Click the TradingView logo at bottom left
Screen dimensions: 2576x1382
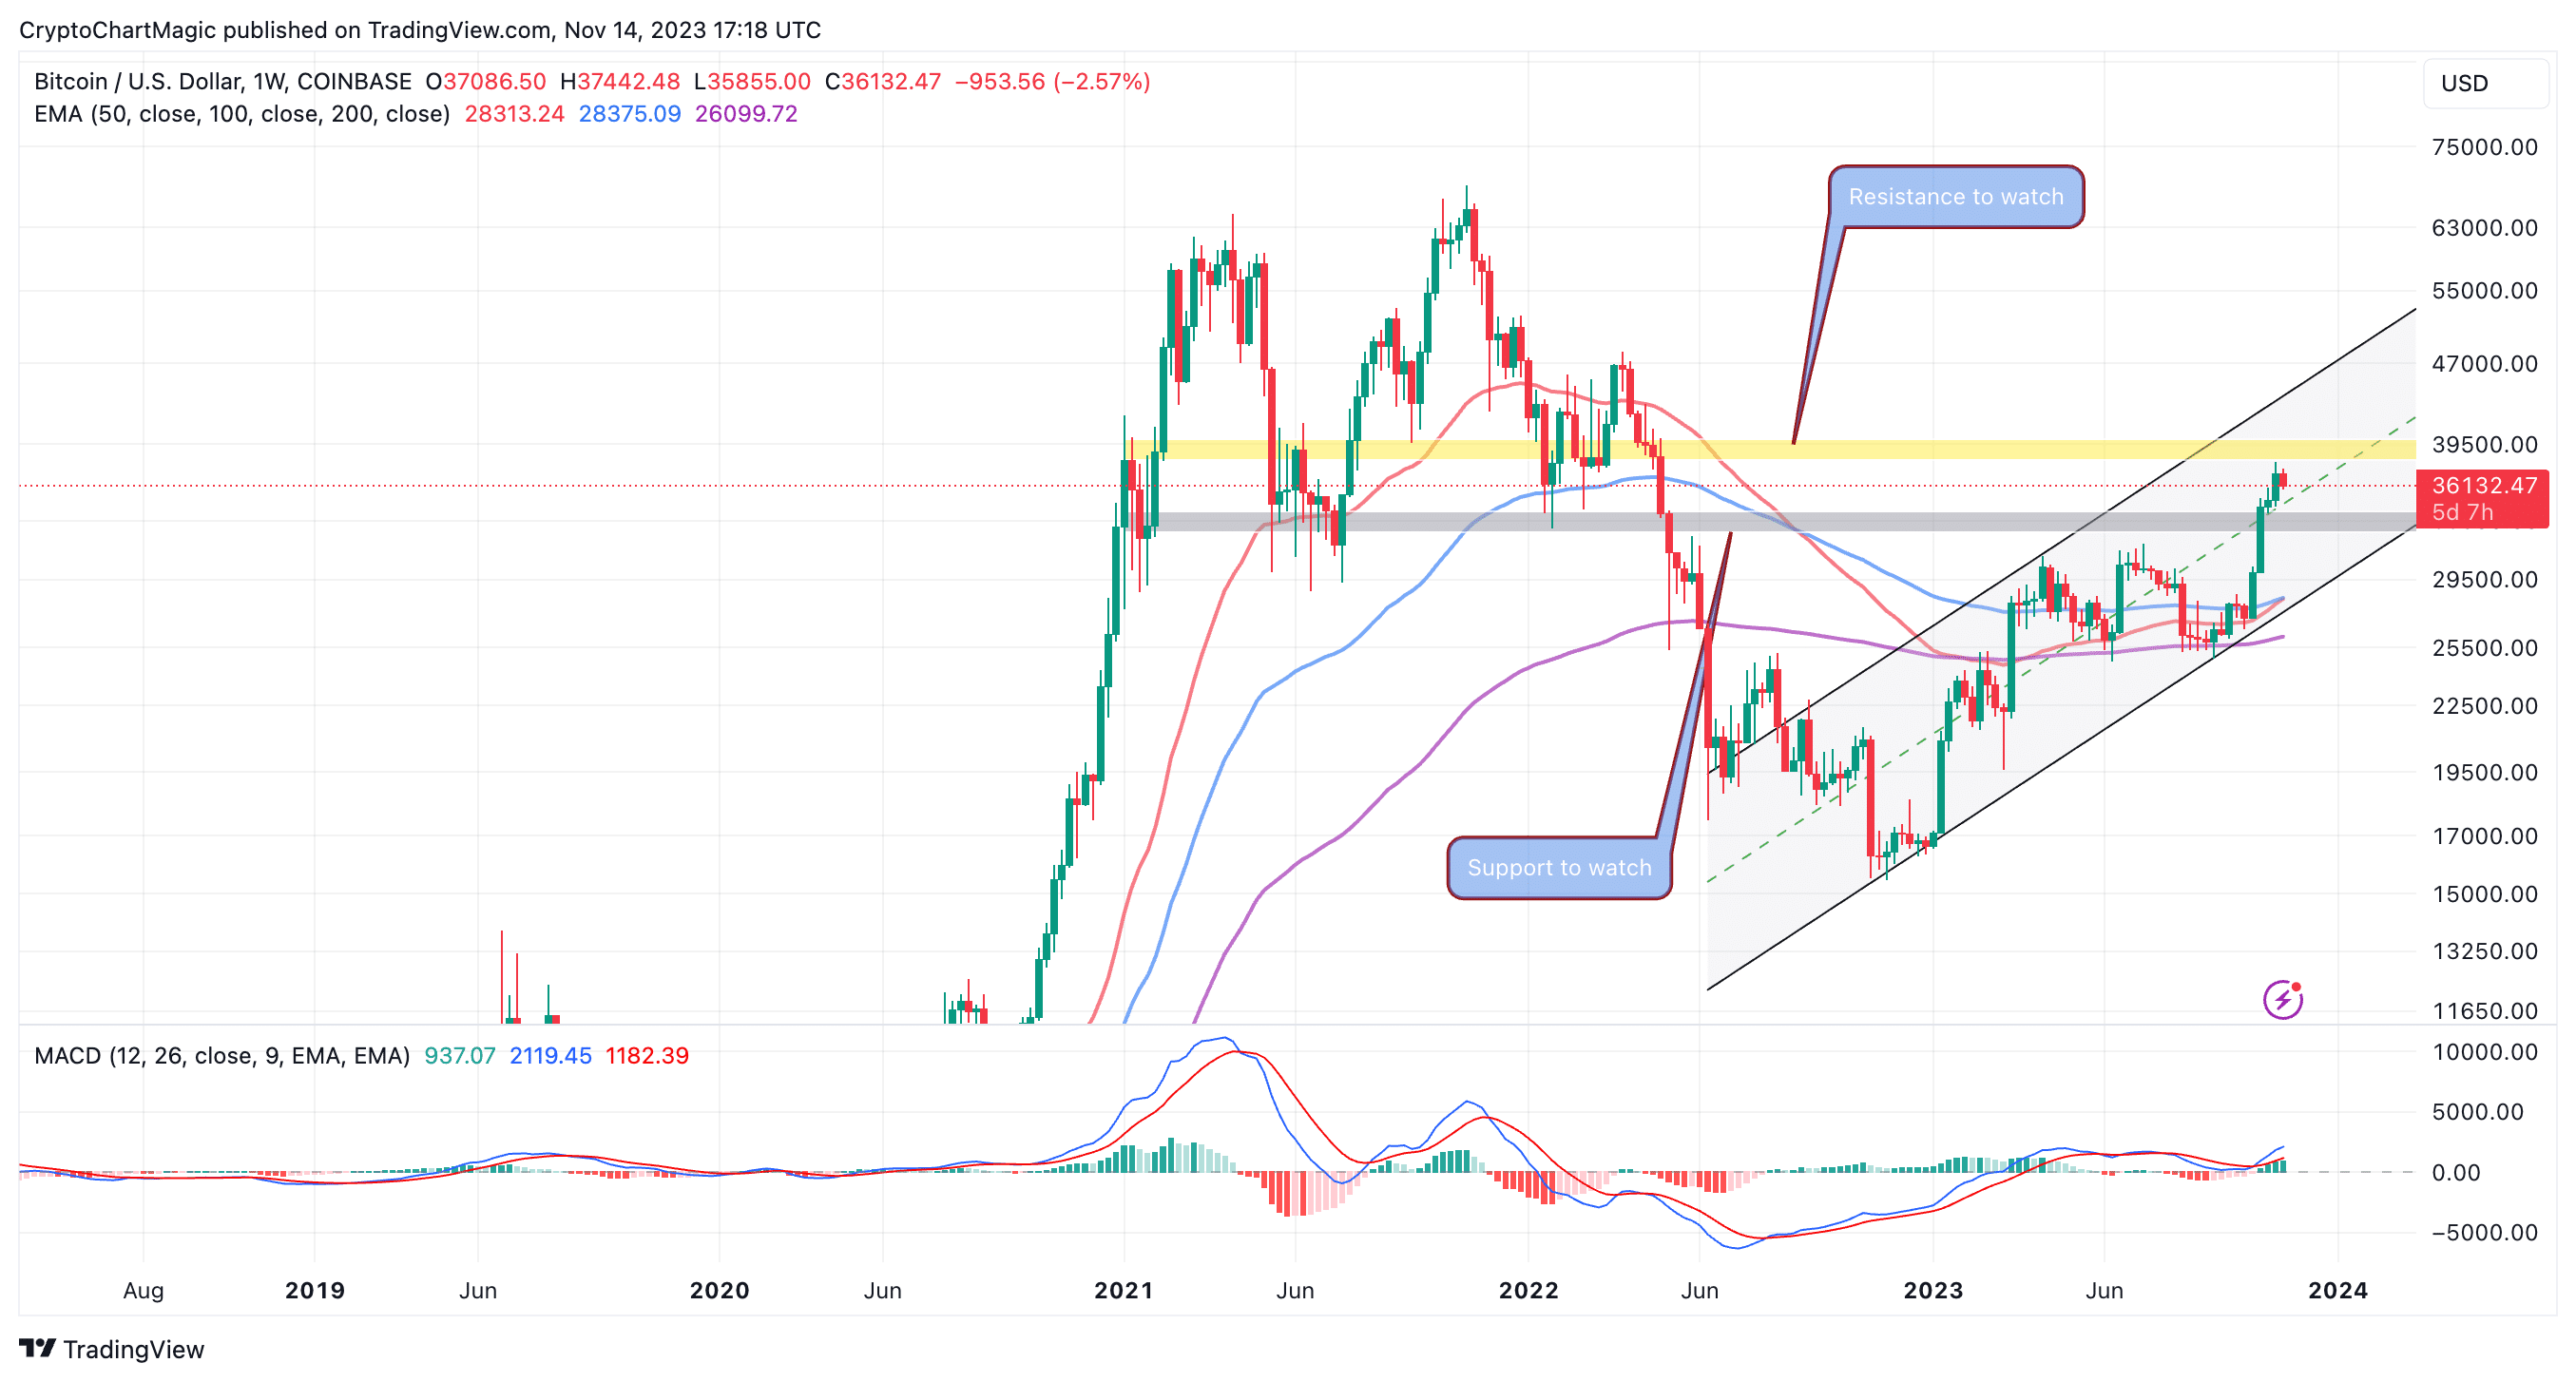pos(111,1349)
